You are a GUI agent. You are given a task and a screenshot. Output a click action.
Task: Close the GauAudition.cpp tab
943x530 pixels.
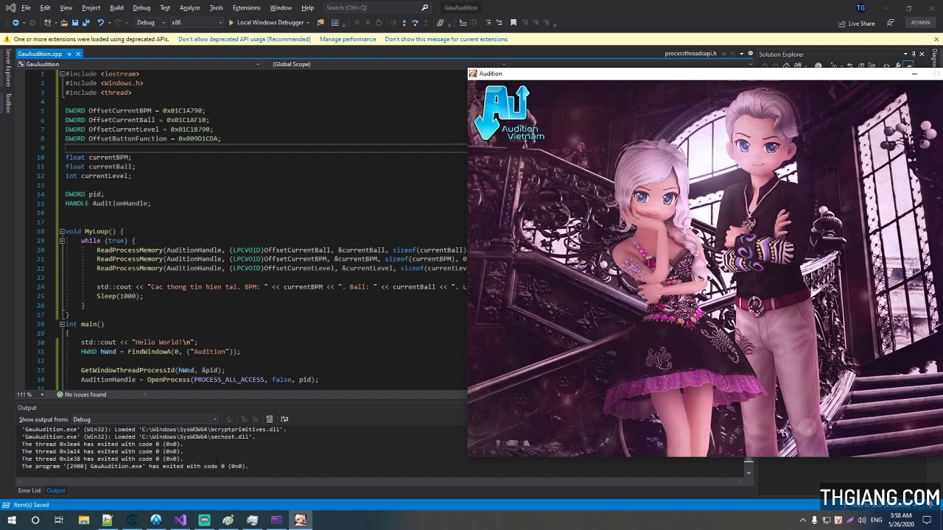pyautogui.click(x=77, y=54)
